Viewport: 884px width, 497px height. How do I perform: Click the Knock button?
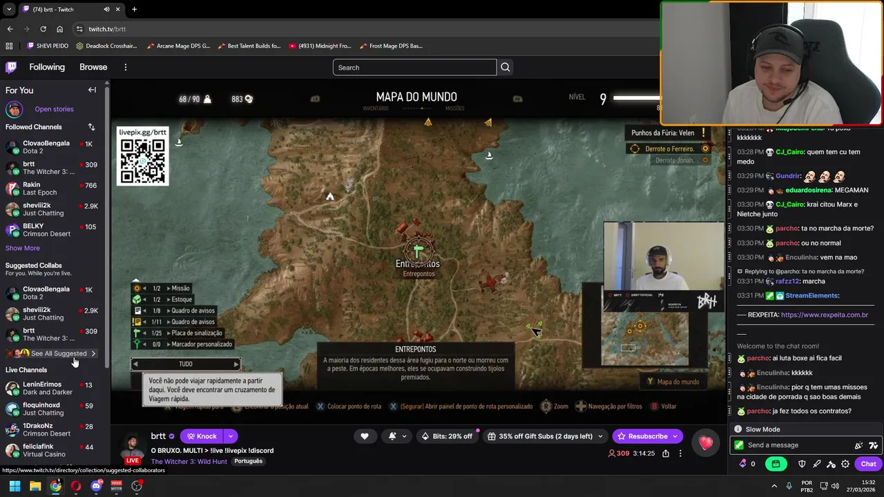pyautogui.click(x=200, y=436)
